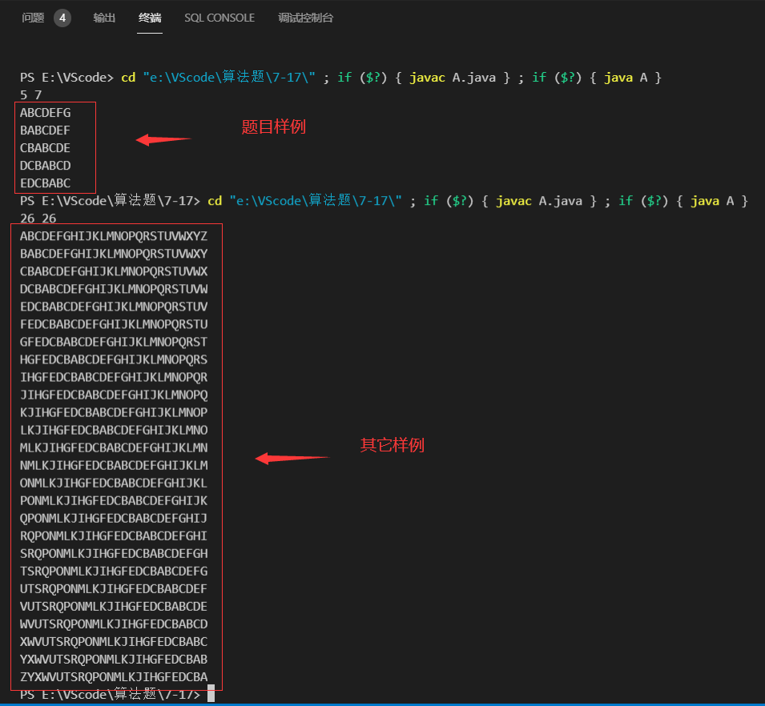The width and height of the screenshot is (765, 706).
Task: Click the row NMLKJIHGFEDCBABCDEFGHIJKLM
Action: 114,465
